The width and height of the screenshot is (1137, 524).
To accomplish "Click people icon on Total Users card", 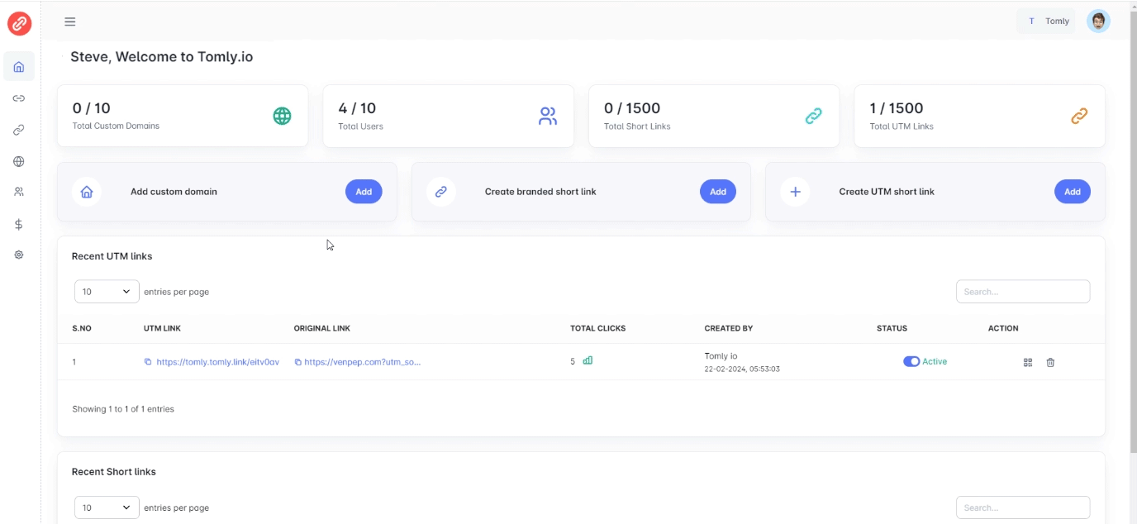I will click(x=548, y=116).
